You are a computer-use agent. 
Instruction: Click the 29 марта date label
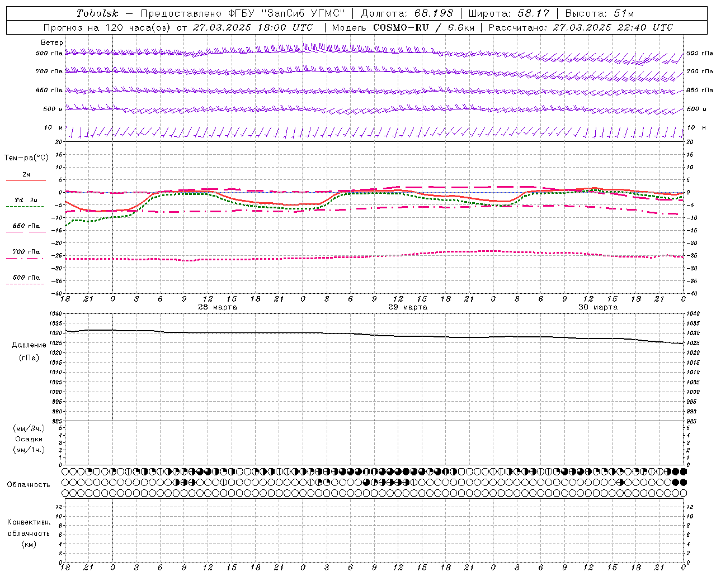(408, 307)
